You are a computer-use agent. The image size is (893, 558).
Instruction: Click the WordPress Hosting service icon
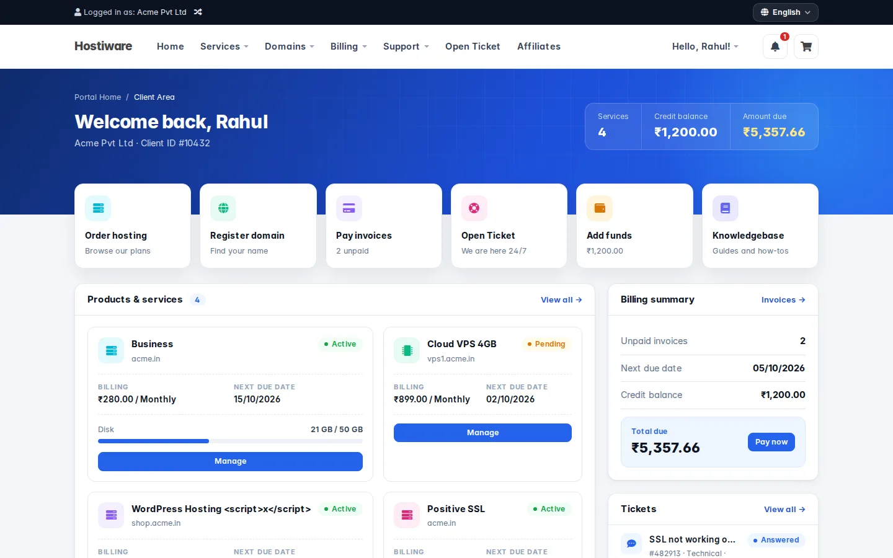point(111,515)
